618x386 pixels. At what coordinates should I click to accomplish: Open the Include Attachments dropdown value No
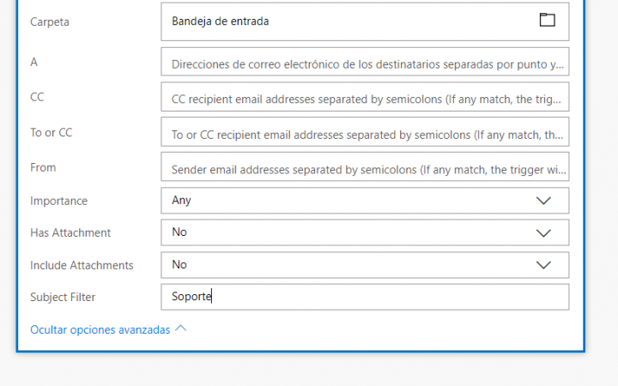pos(365,265)
